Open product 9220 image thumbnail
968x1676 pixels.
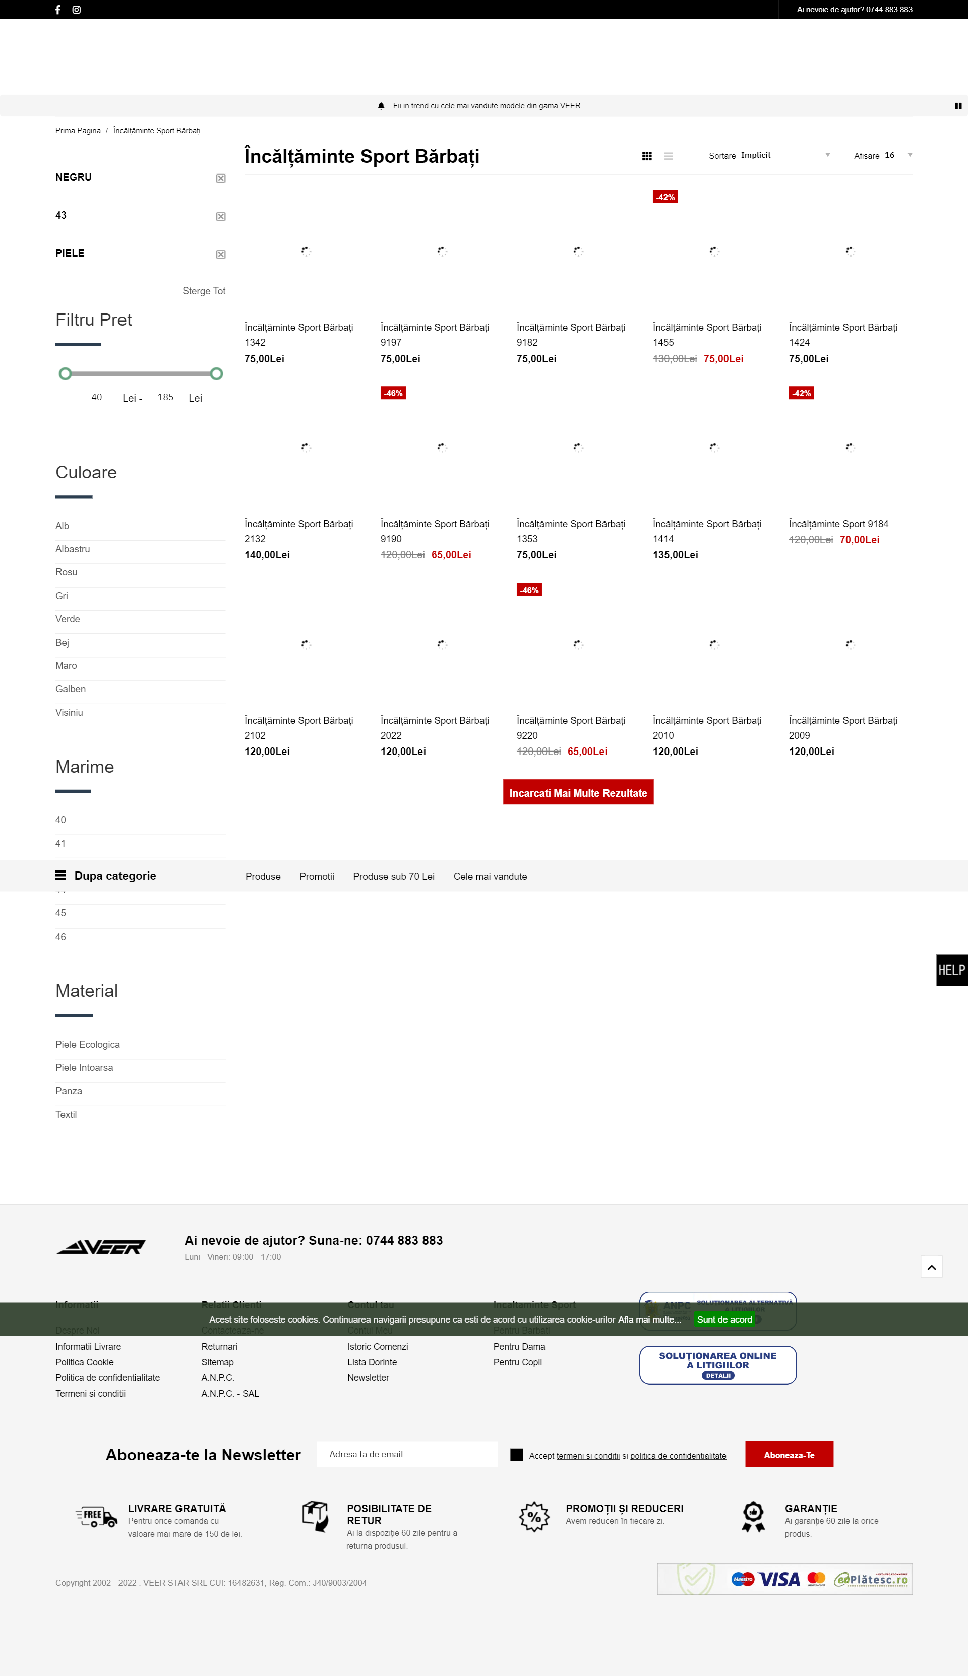pos(578,644)
